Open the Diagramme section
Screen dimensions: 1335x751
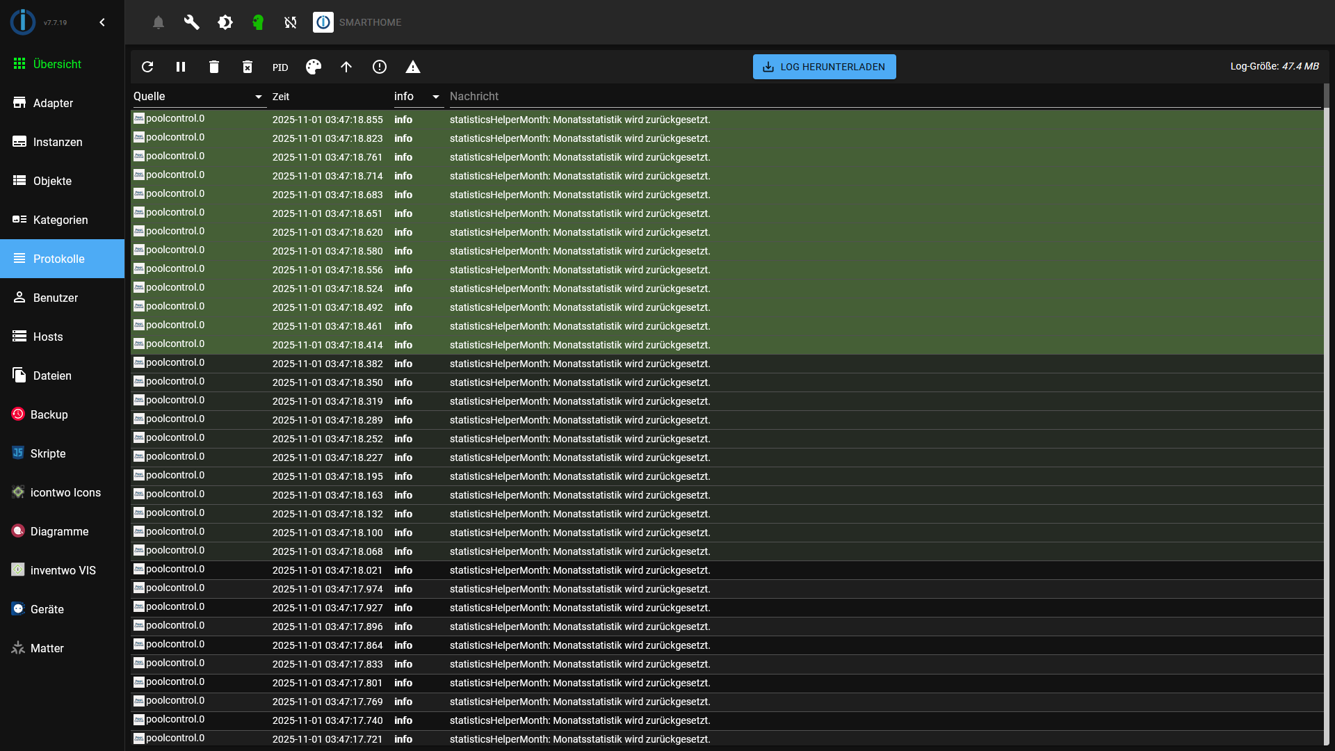(60, 531)
